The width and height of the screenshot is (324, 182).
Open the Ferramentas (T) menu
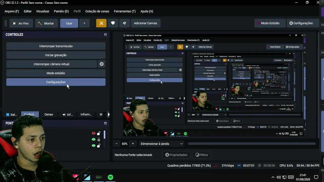coord(125,11)
